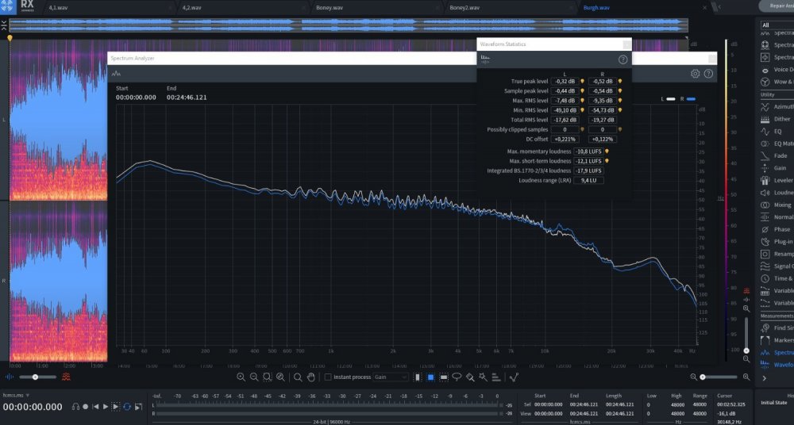Zoom to selection in toolbar

268,377
